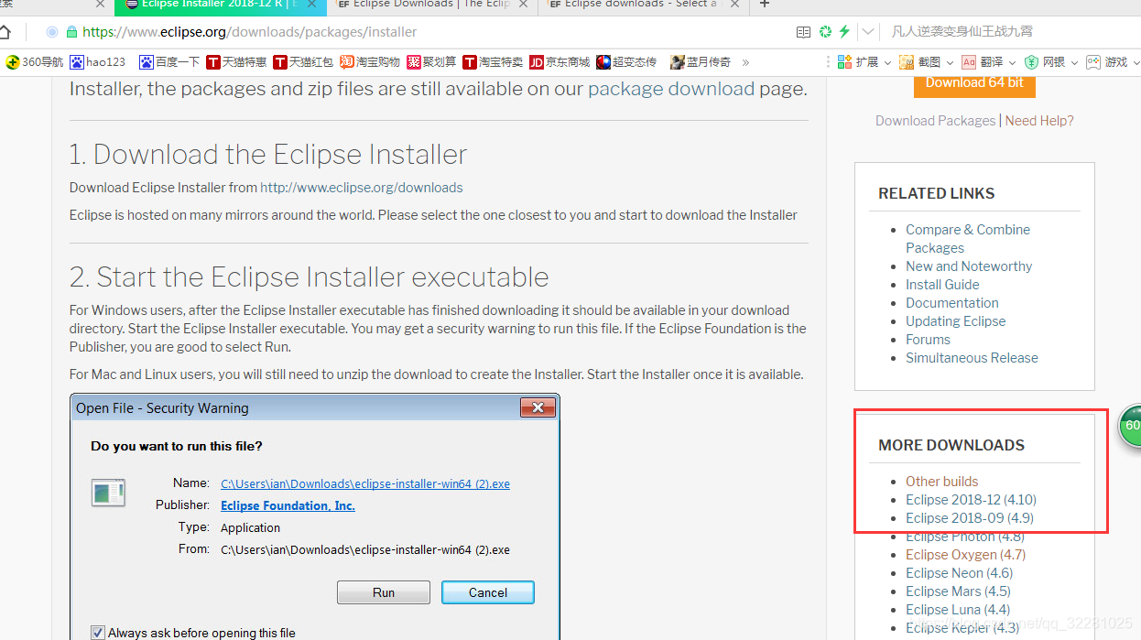The width and height of the screenshot is (1141, 640).
Task: Open the Need Help? link
Action: tap(1039, 121)
